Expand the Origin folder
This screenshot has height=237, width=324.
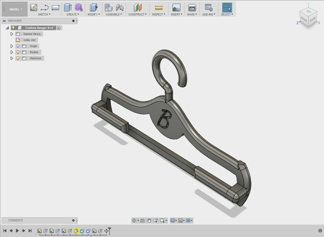pos(12,46)
